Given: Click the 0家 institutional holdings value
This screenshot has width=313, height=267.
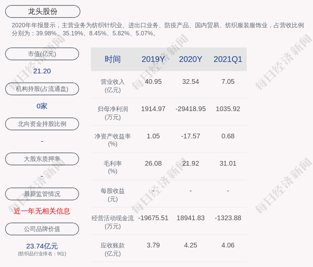Looking at the screenshot, I should (42, 106).
